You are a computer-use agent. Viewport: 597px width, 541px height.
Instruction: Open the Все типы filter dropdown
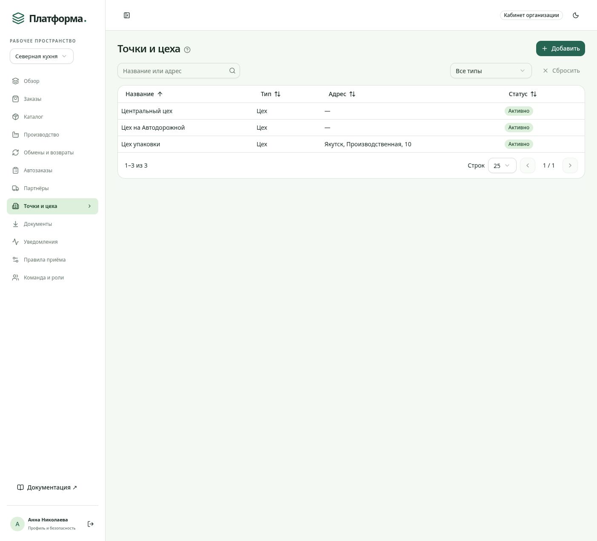tap(491, 71)
